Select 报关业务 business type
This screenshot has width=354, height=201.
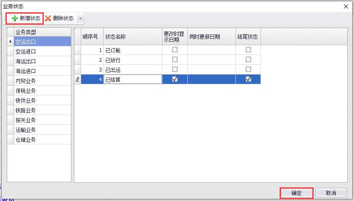coord(25,120)
